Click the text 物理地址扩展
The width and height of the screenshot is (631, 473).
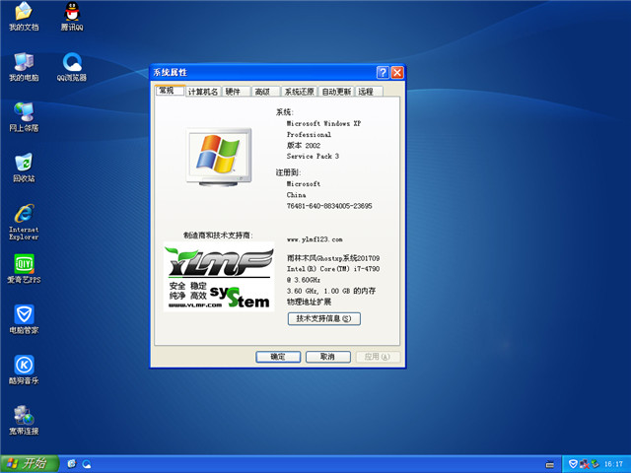point(309,302)
